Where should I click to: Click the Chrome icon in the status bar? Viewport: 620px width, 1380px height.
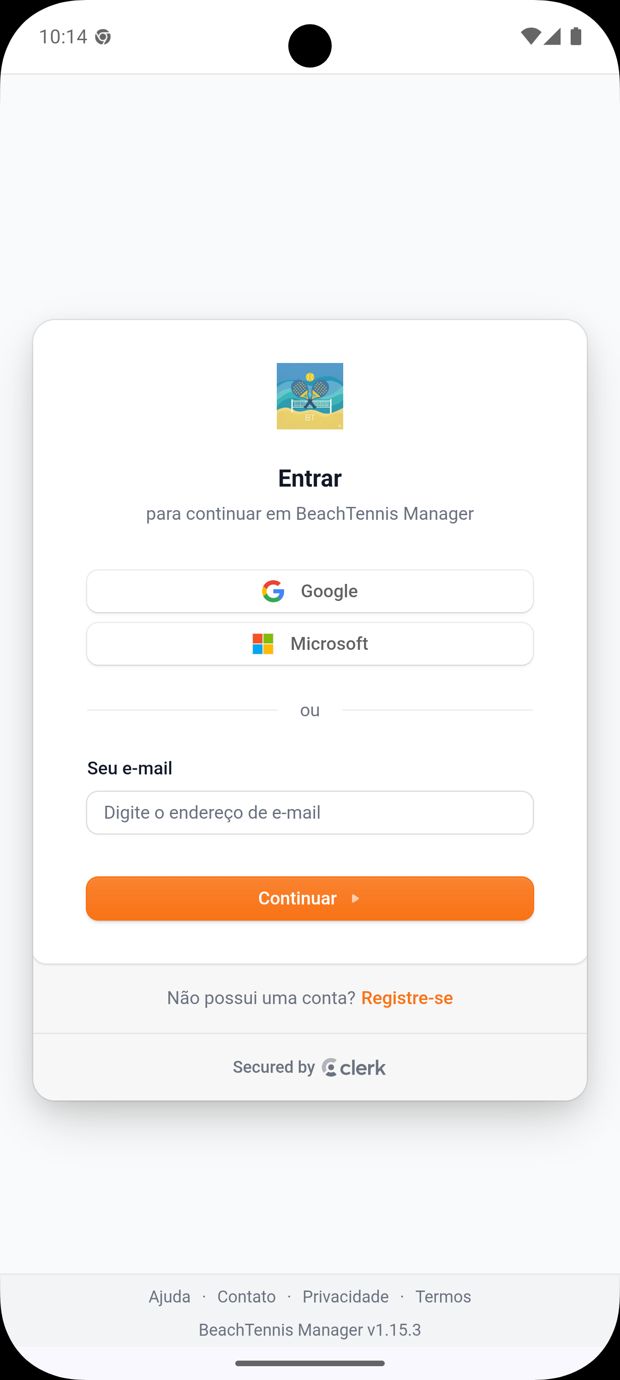(103, 36)
